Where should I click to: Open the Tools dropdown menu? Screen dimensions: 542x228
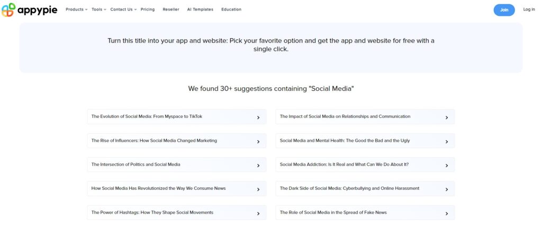click(x=98, y=10)
